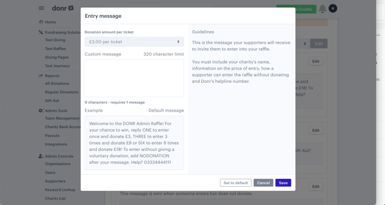Click the Reports chart icon
The image size is (385, 205).
(x=41, y=75)
